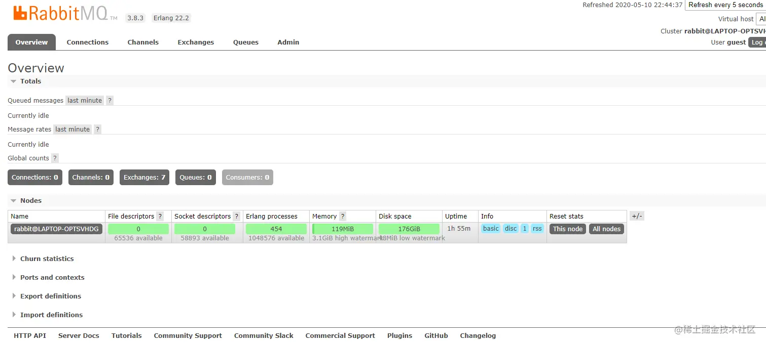Viewport: 766px width, 345px height.
Task: Switch to the Queues tab
Action: (x=246, y=42)
